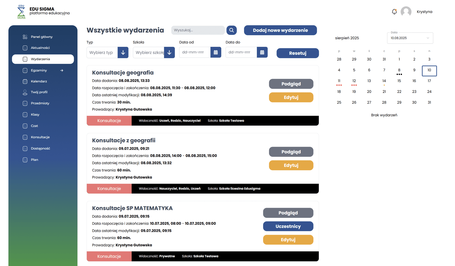Click the Panel główny dashboard icon

tap(25, 37)
